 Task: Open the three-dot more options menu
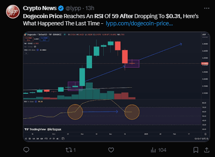tap(207, 8)
